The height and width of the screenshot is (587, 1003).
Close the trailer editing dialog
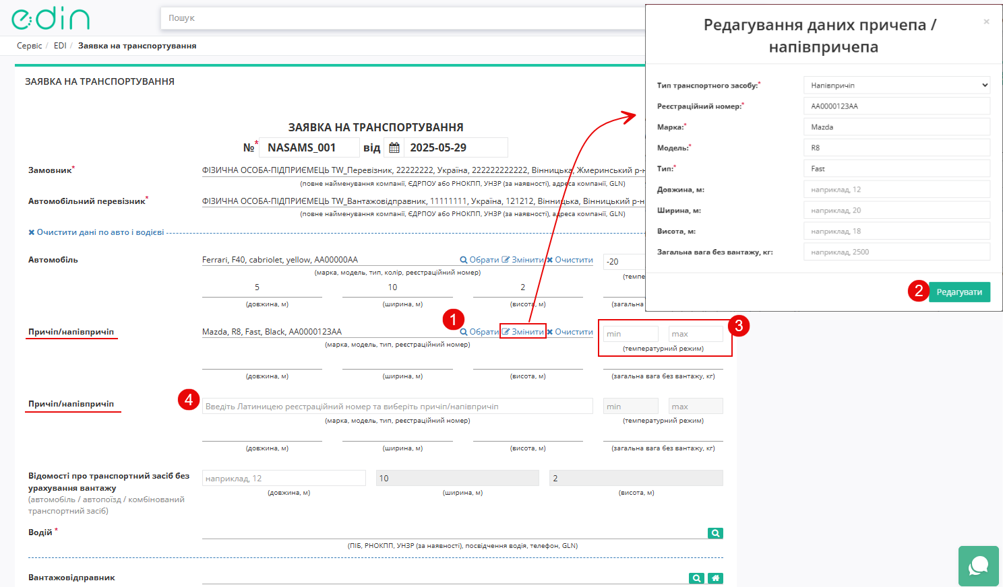click(x=986, y=22)
